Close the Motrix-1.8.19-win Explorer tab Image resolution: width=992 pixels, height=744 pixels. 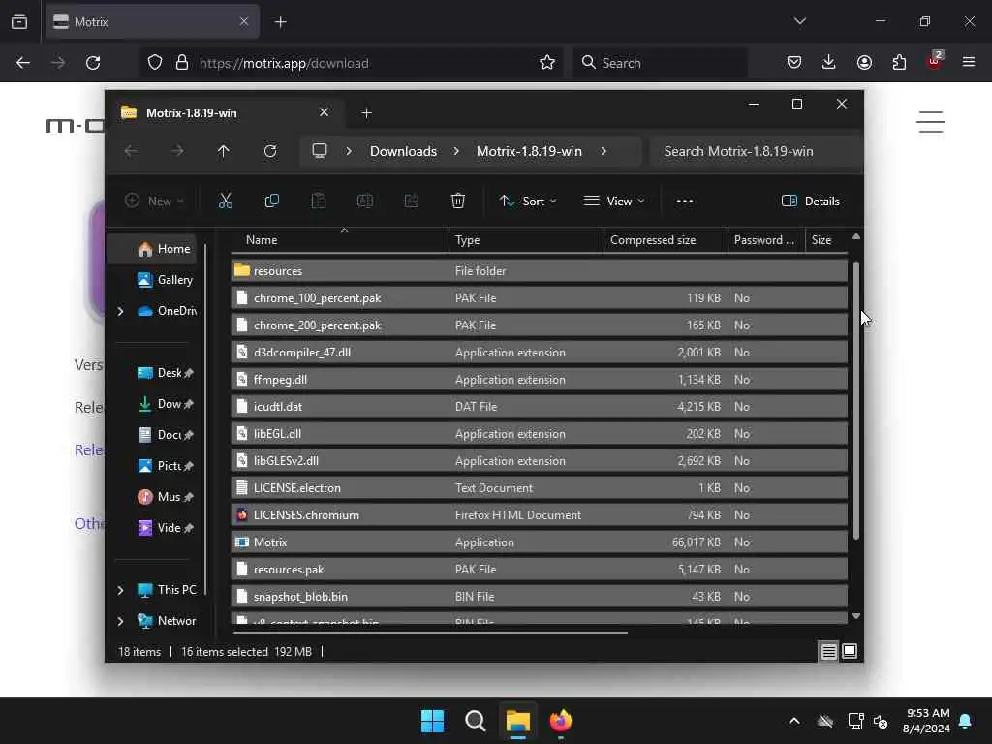pos(324,112)
